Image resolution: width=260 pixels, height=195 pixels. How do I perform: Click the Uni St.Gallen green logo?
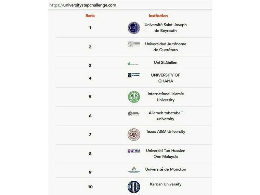point(133,64)
